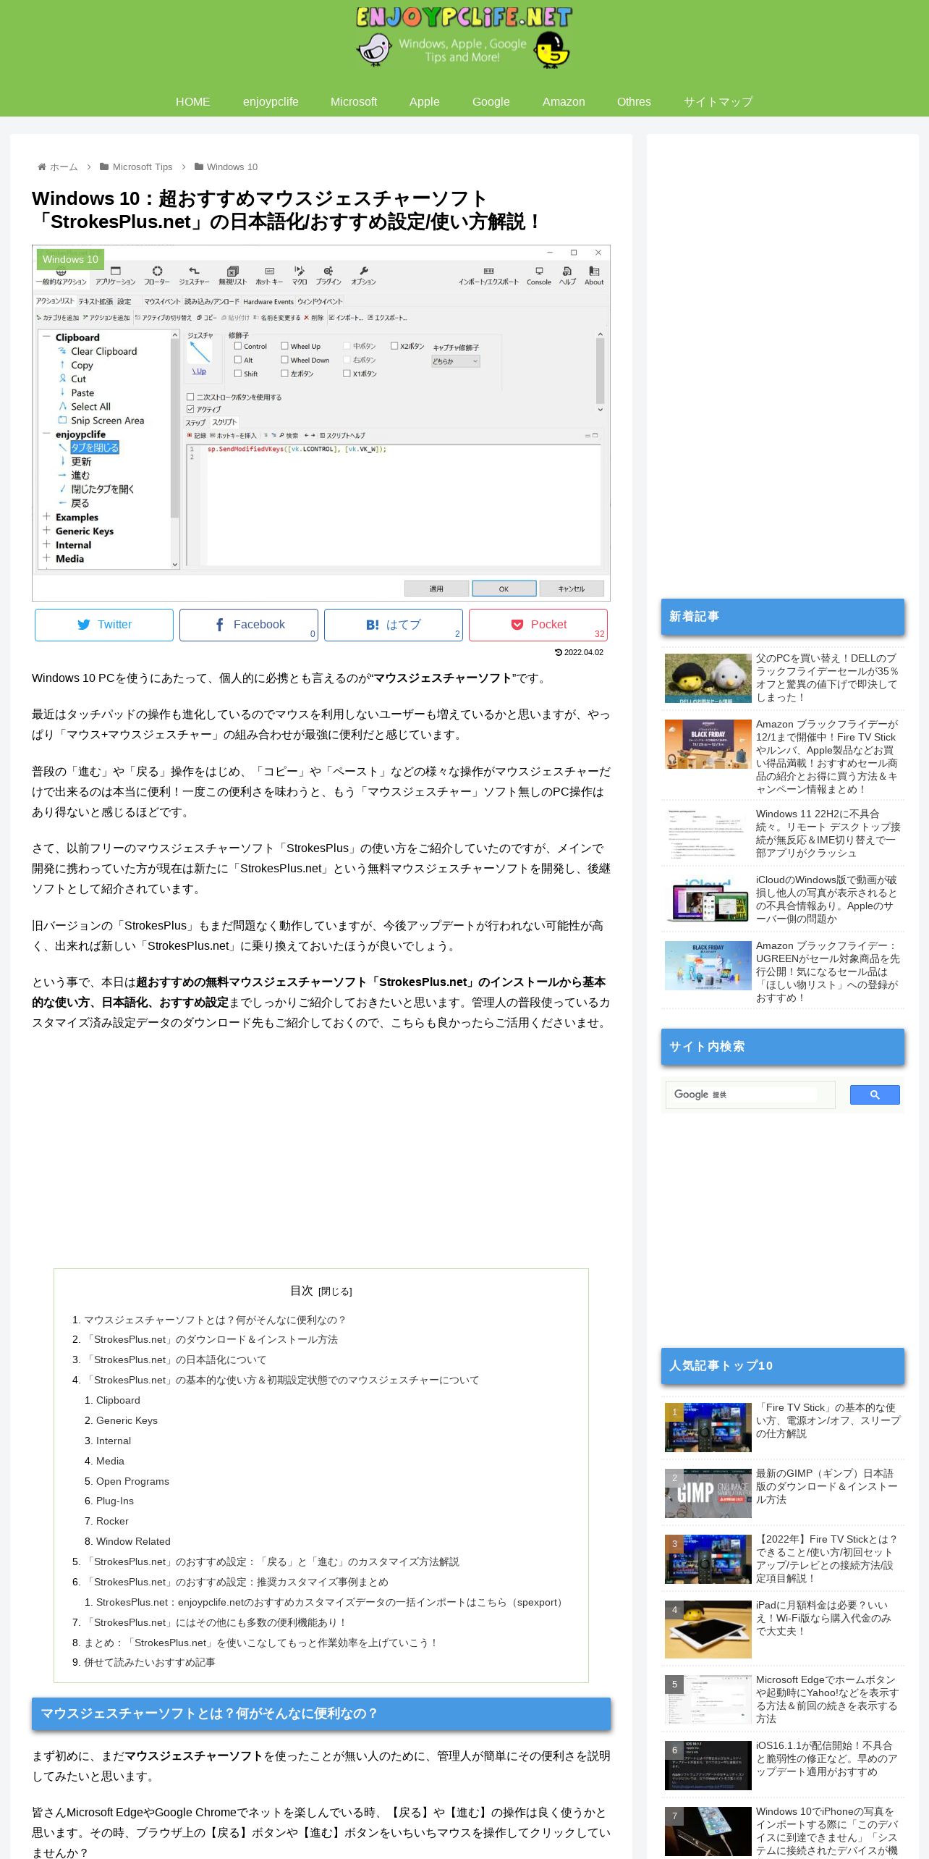
Task: Jump to Media in contents
Action: 110,1461
